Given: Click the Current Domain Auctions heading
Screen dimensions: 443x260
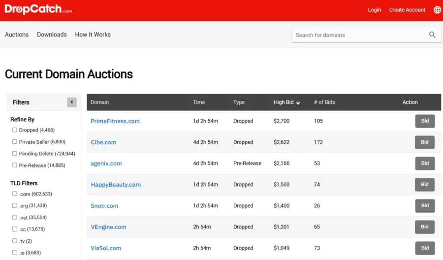Looking at the screenshot, I should point(68,74).
